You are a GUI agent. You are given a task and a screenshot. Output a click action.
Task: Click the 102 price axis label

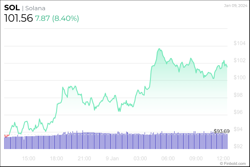point(240,61)
